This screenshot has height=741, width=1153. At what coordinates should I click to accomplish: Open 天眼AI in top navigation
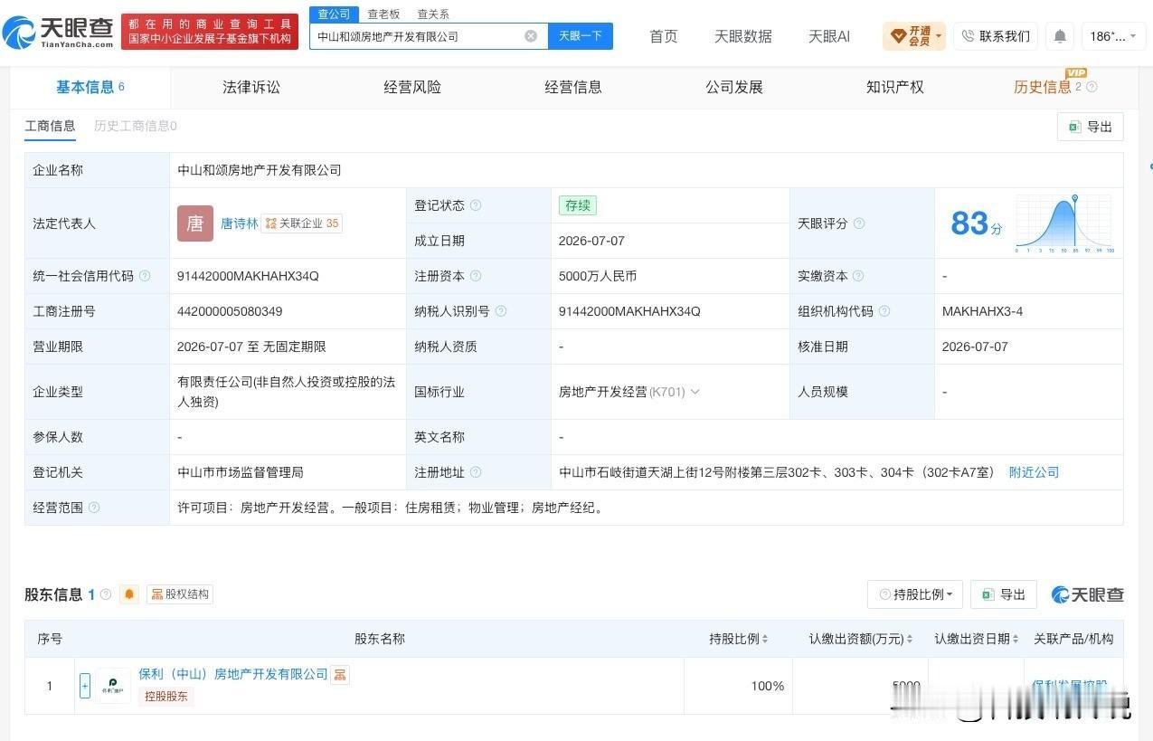pos(829,36)
